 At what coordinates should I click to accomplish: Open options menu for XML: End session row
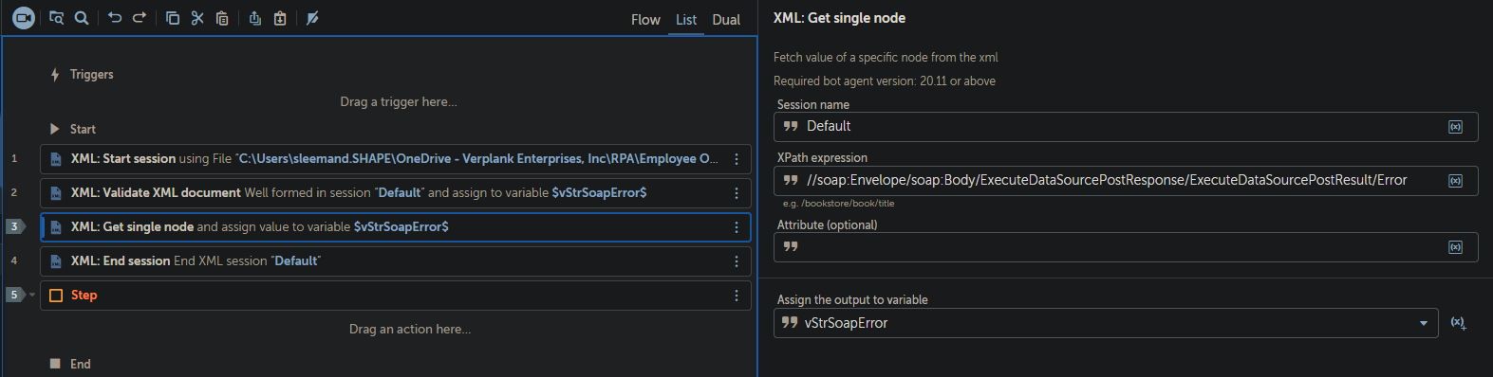coord(737,261)
